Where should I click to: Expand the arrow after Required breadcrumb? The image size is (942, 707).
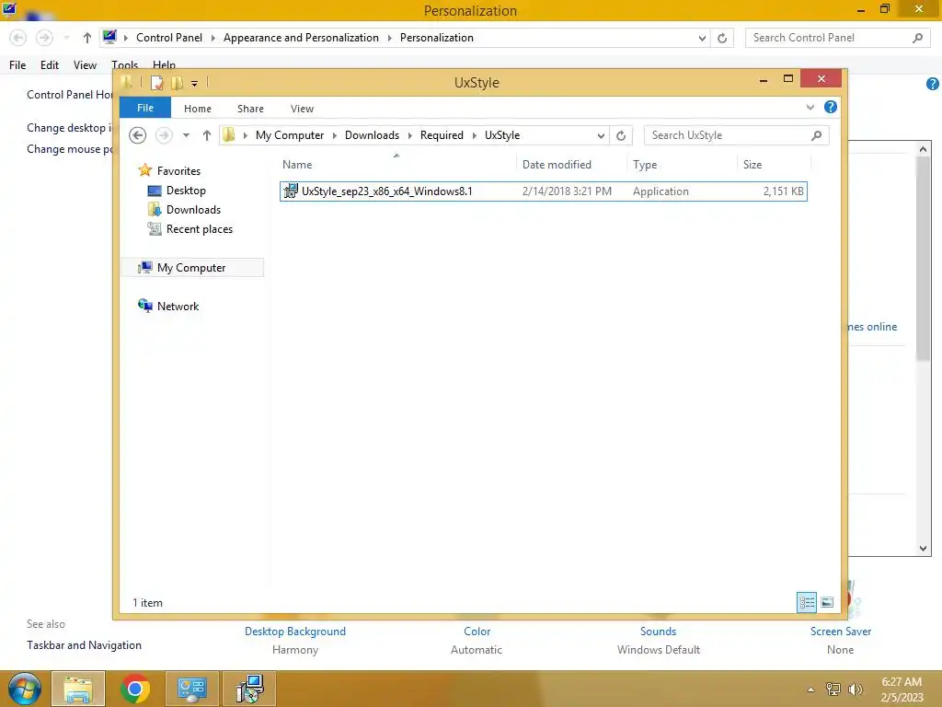(475, 136)
